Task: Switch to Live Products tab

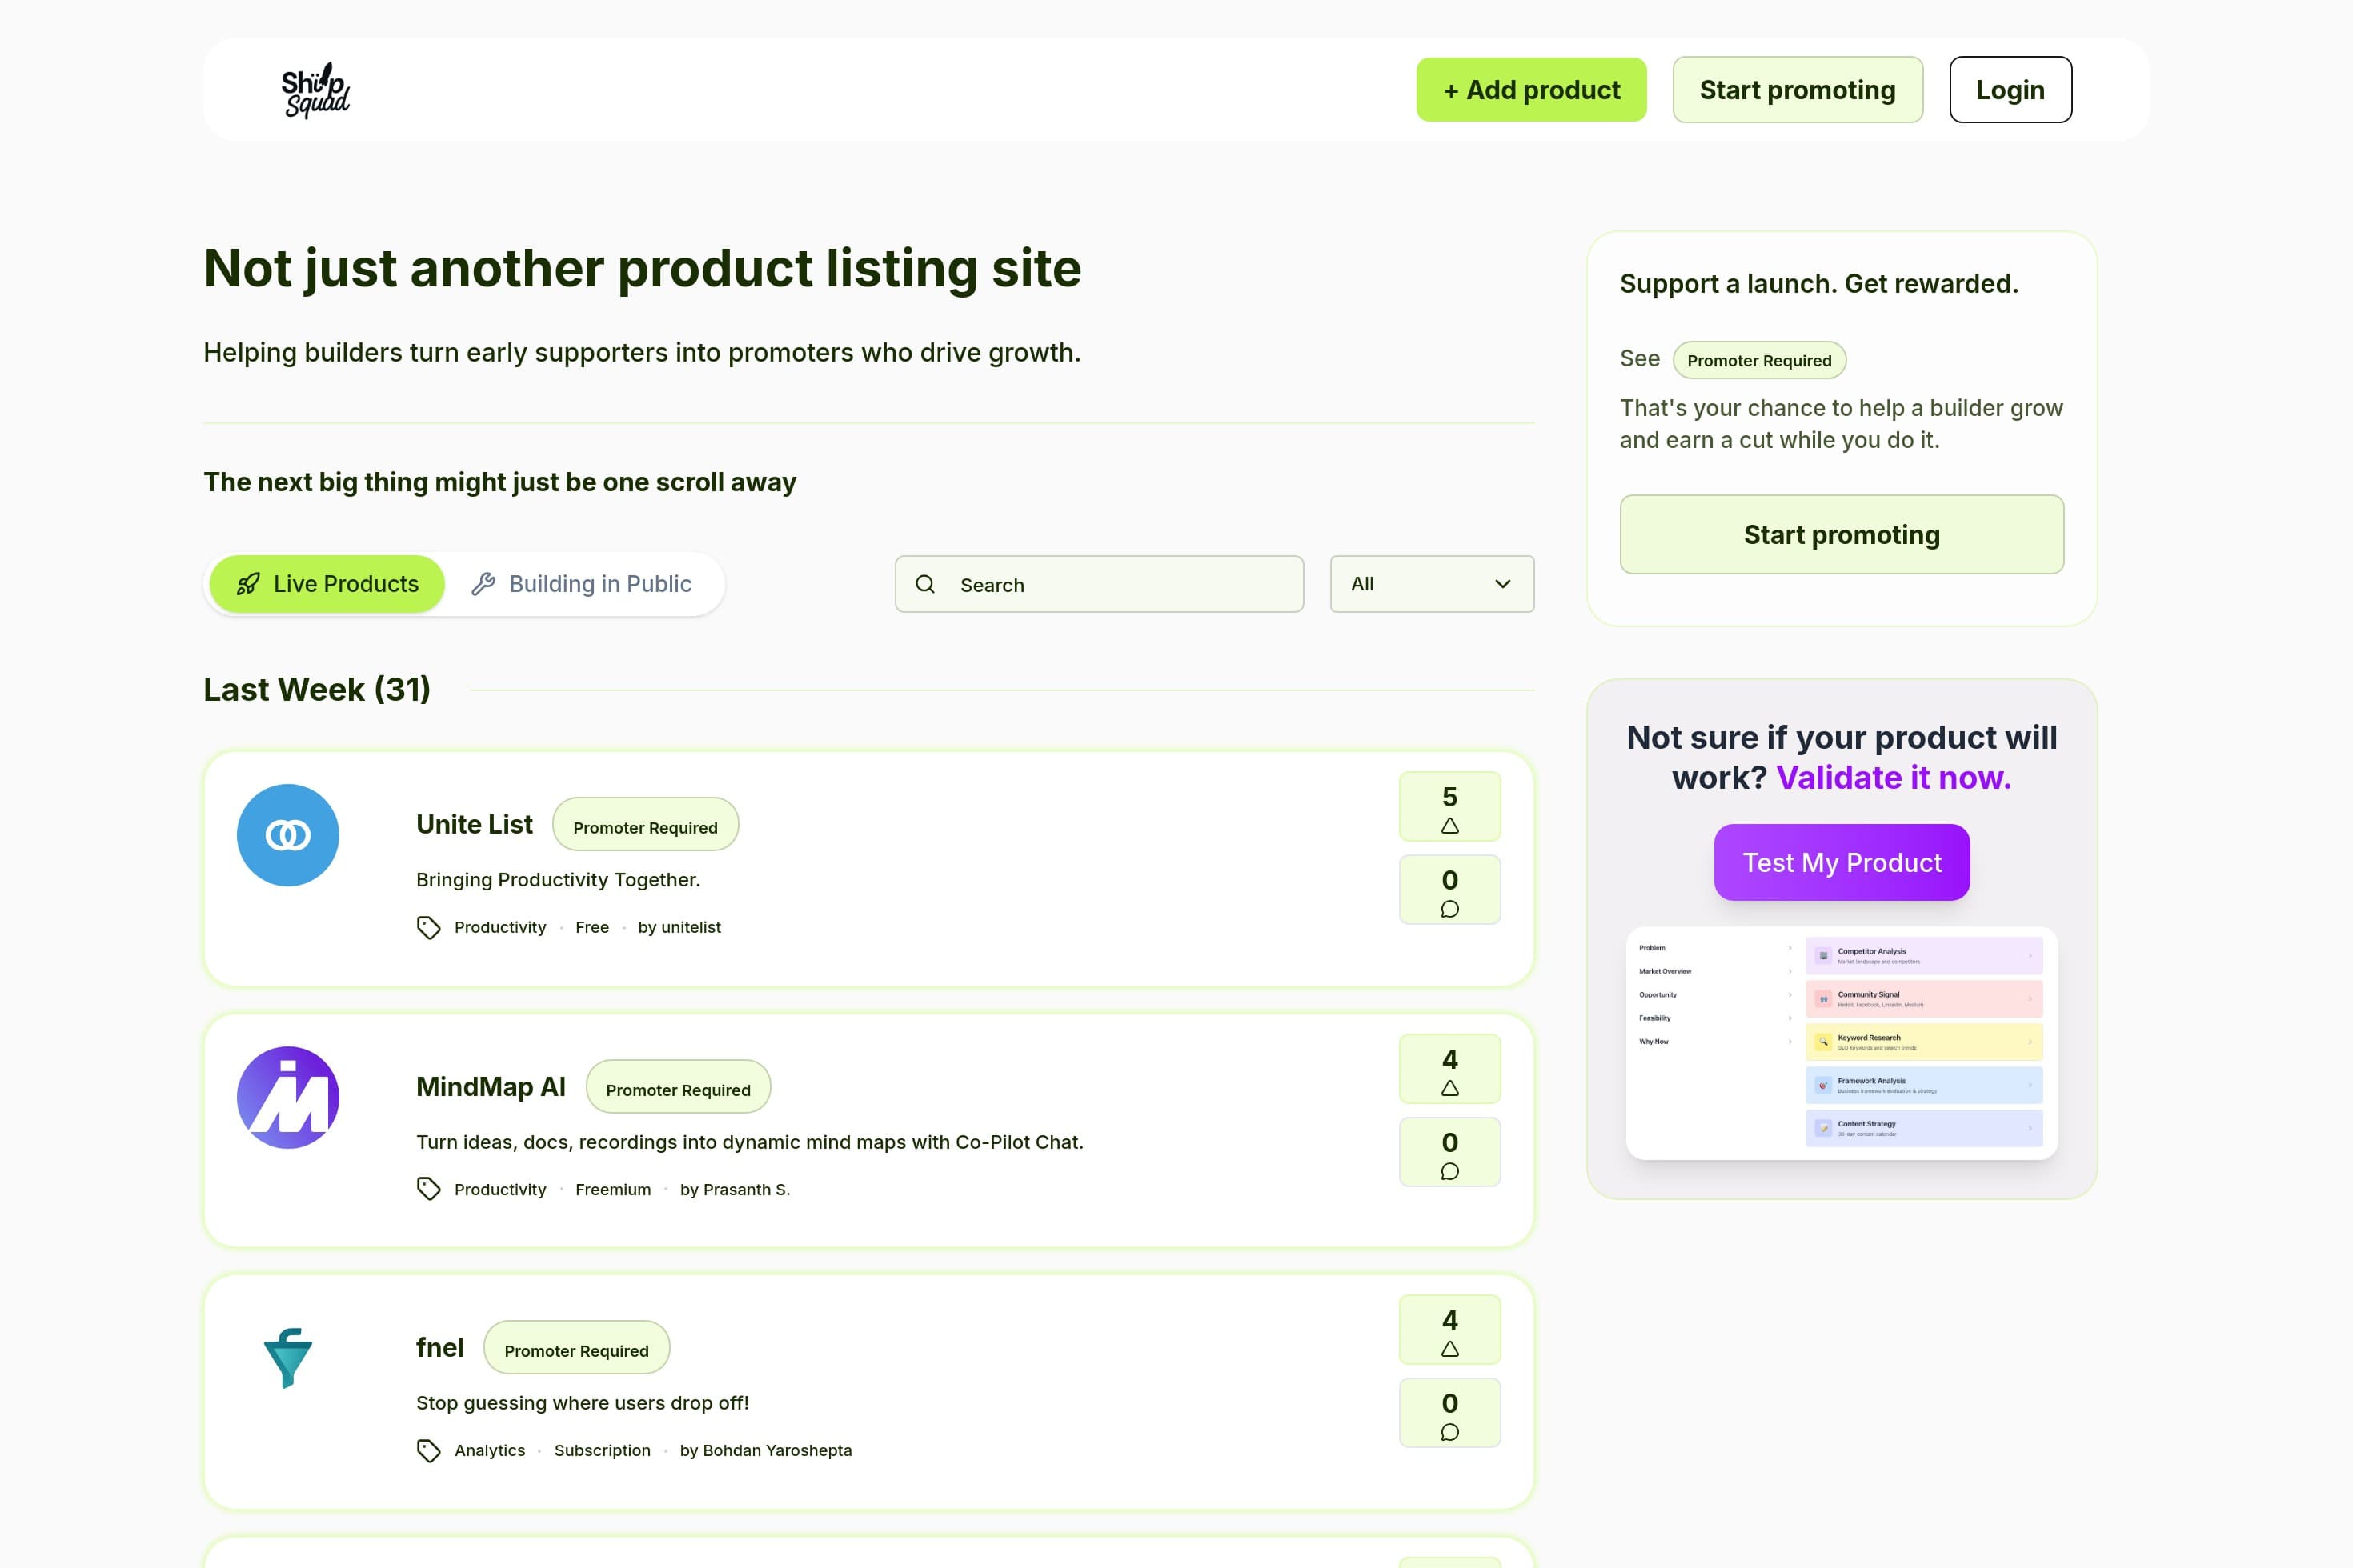Action: click(x=327, y=584)
